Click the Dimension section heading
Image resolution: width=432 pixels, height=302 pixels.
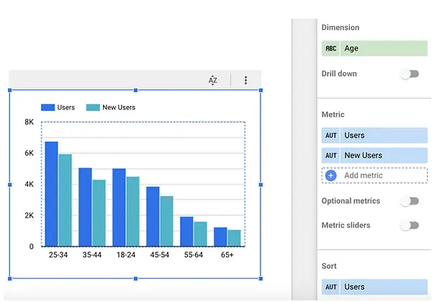(x=341, y=27)
